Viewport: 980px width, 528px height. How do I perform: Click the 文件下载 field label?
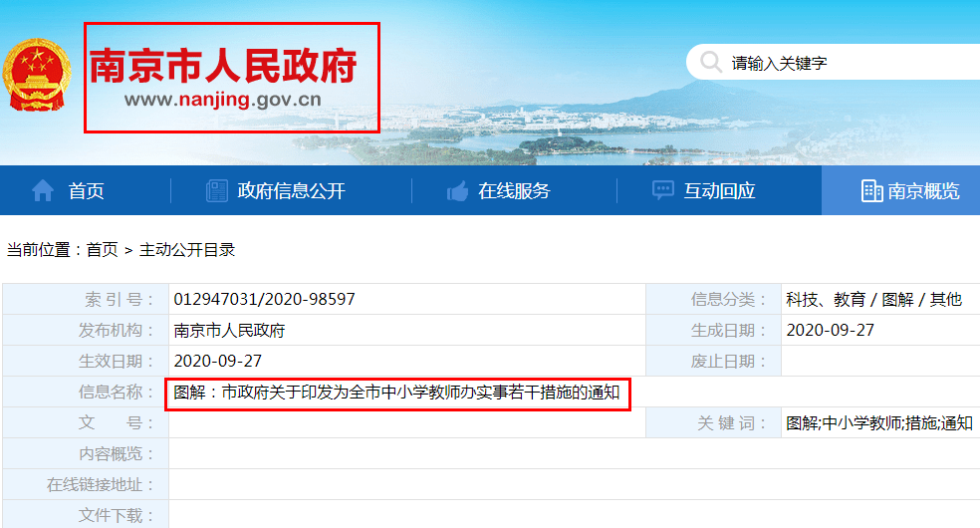(x=116, y=515)
